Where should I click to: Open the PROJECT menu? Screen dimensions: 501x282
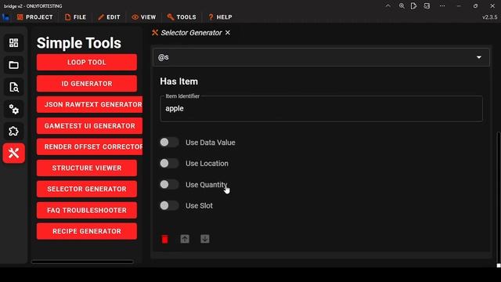34,17
